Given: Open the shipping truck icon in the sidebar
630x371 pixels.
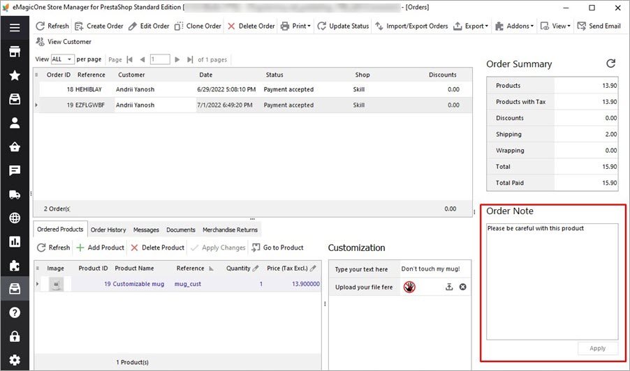Looking at the screenshot, I should pyautogui.click(x=15, y=195).
